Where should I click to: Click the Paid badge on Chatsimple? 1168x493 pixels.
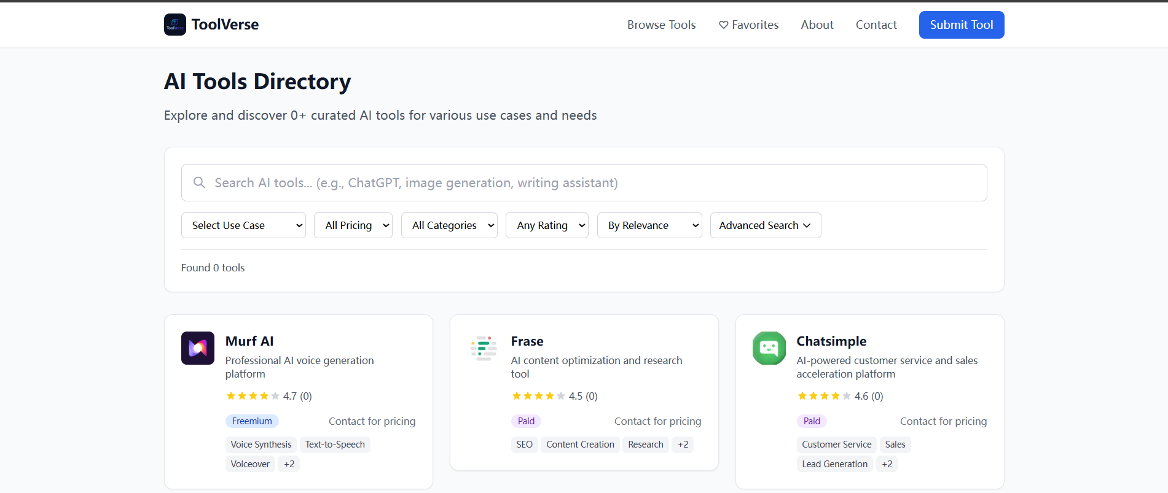[812, 421]
